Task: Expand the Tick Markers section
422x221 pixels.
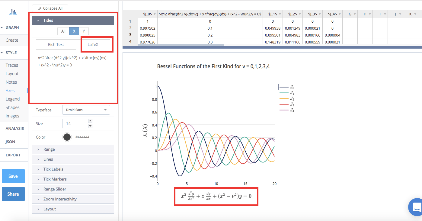Action: pos(73,179)
